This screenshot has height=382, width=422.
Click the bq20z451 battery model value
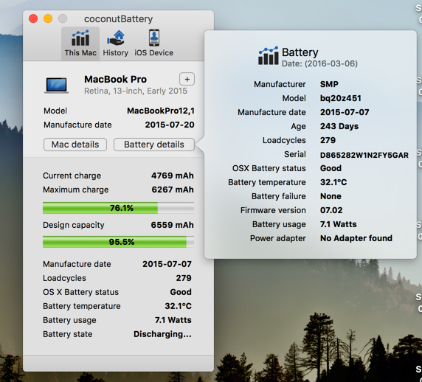(x=340, y=98)
